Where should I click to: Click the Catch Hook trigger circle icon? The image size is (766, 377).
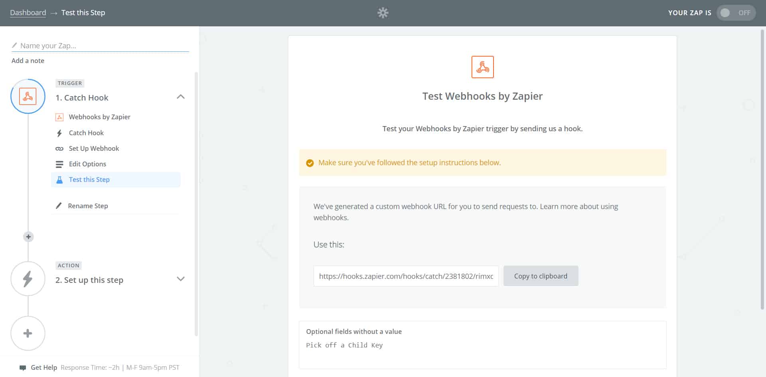point(28,97)
